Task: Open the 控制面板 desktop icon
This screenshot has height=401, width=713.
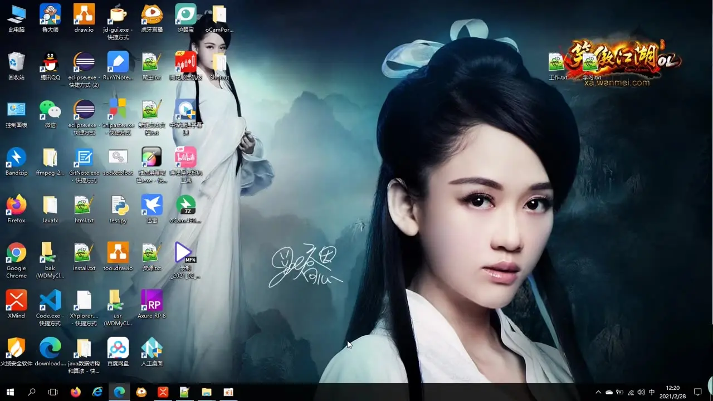Action: coord(16,114)
